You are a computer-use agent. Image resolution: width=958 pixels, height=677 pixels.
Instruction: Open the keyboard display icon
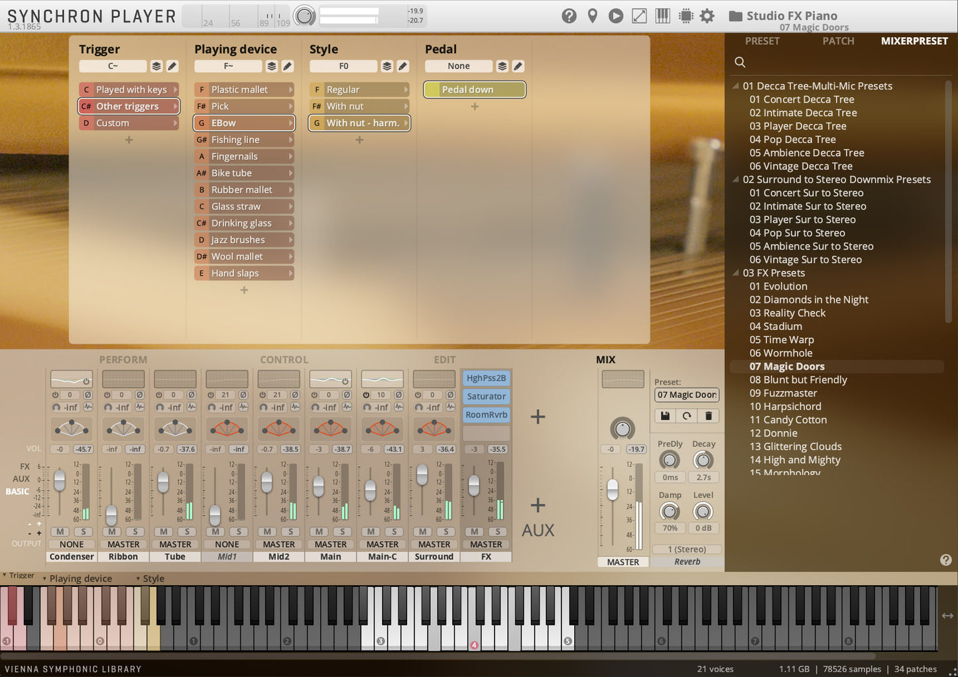[x=662, y=15]
